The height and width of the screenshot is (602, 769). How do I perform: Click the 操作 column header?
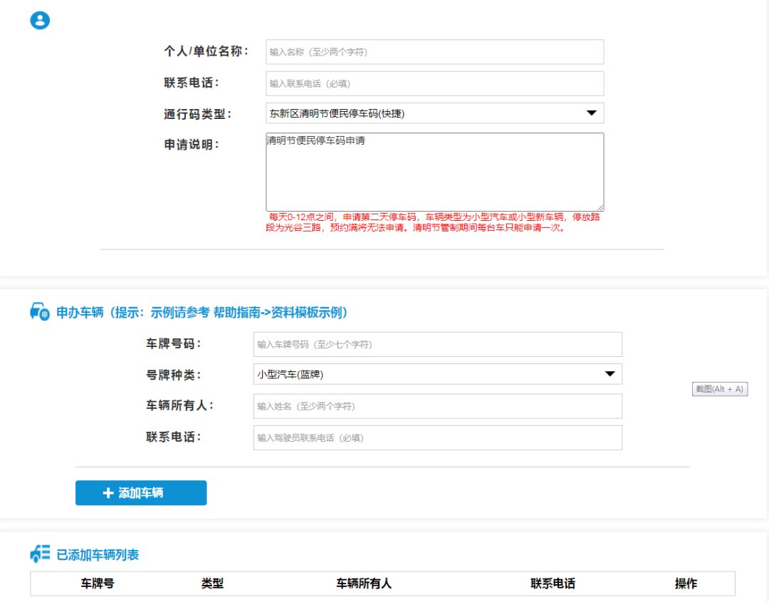click(x=685, y=583)
